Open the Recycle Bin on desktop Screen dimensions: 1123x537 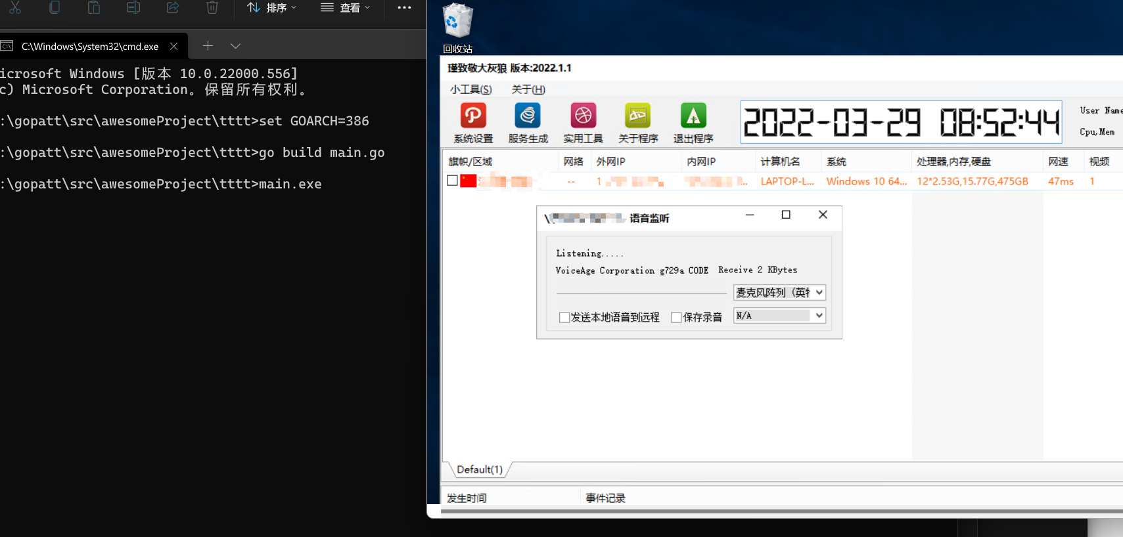pyautogui.click(x=457, y=28)
